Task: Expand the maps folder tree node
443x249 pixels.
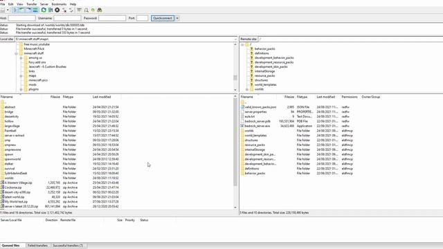Action: coord(21,76)
